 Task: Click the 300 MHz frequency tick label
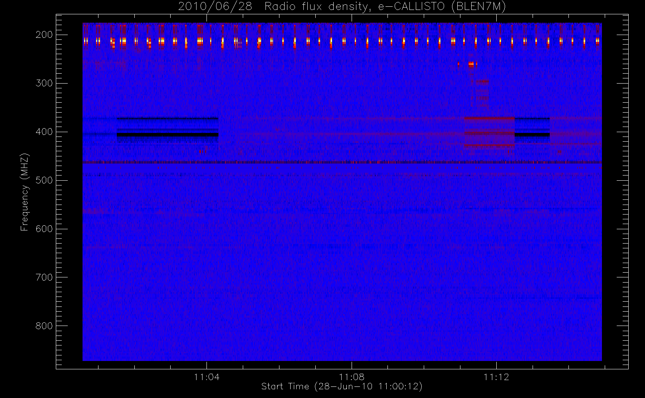click(x=44, y=83)
